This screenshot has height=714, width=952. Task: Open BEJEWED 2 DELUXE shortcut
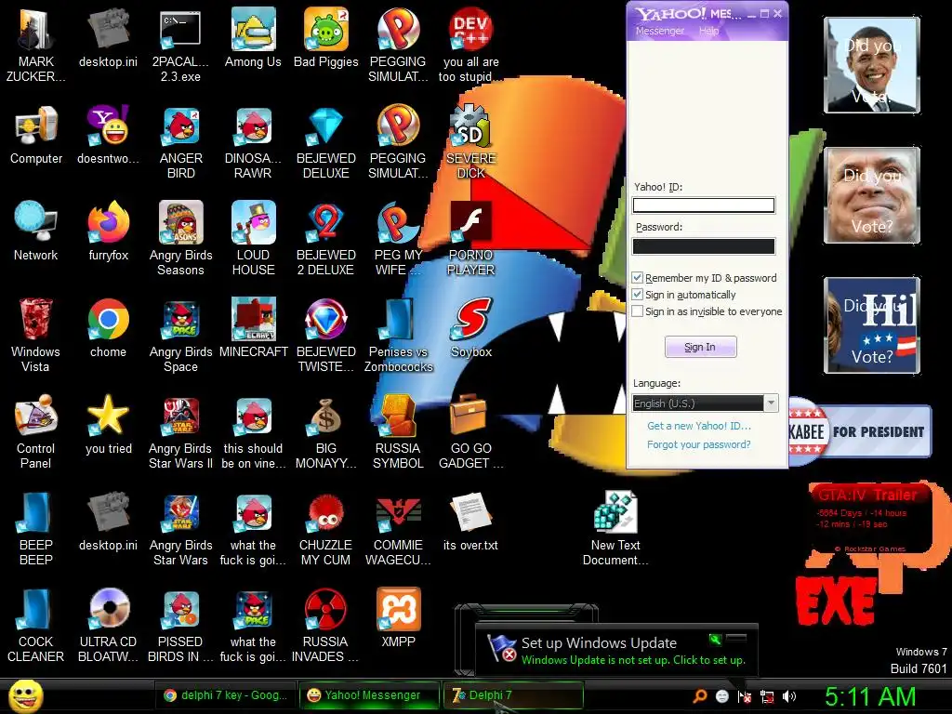326,238
